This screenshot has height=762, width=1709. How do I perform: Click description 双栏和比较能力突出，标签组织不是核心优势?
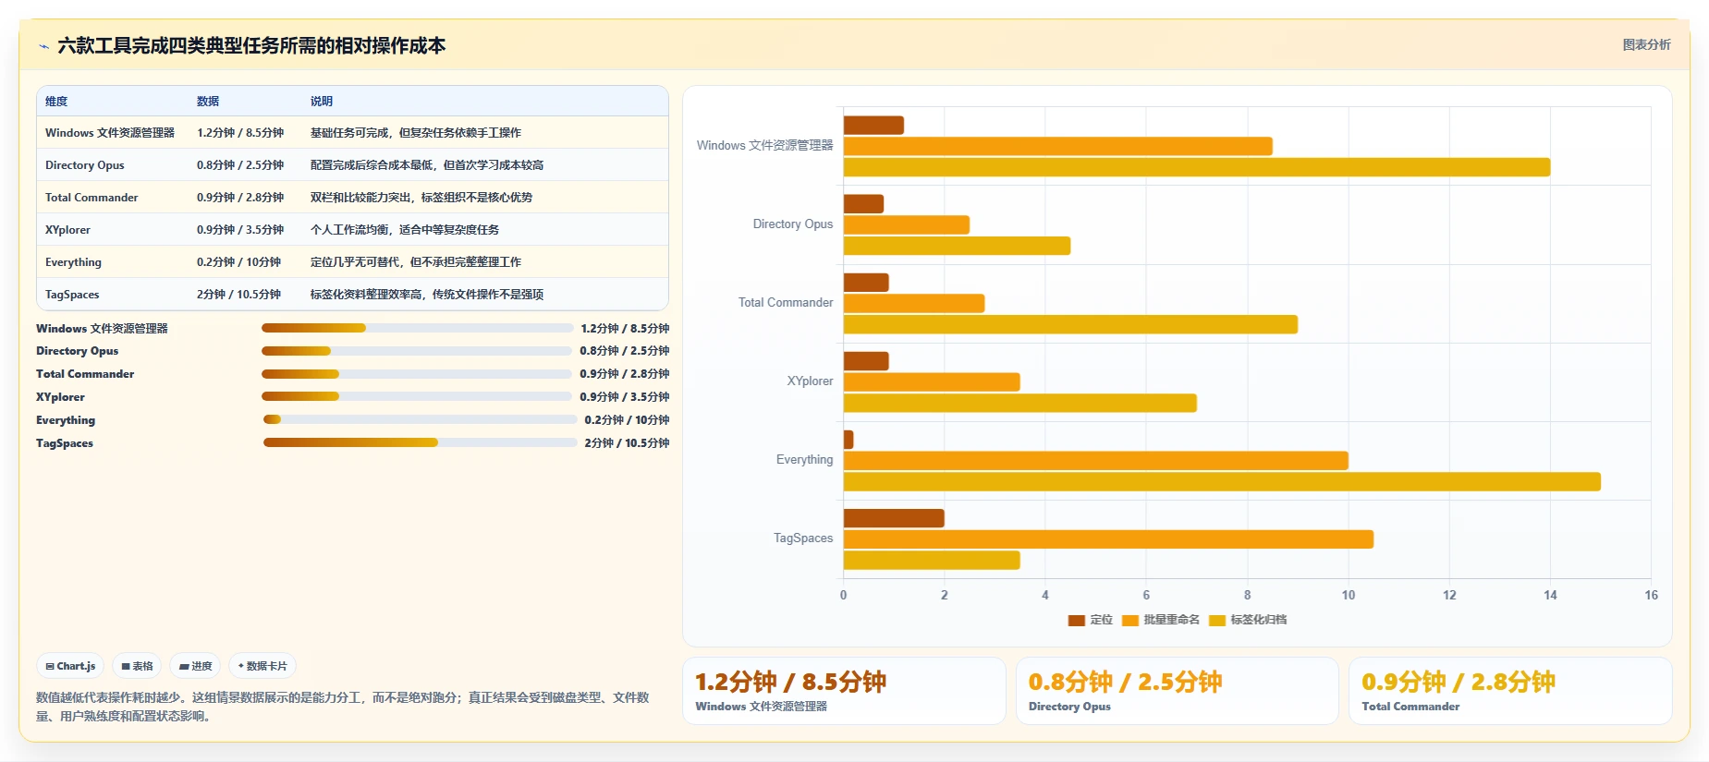[x=421, y=198]
